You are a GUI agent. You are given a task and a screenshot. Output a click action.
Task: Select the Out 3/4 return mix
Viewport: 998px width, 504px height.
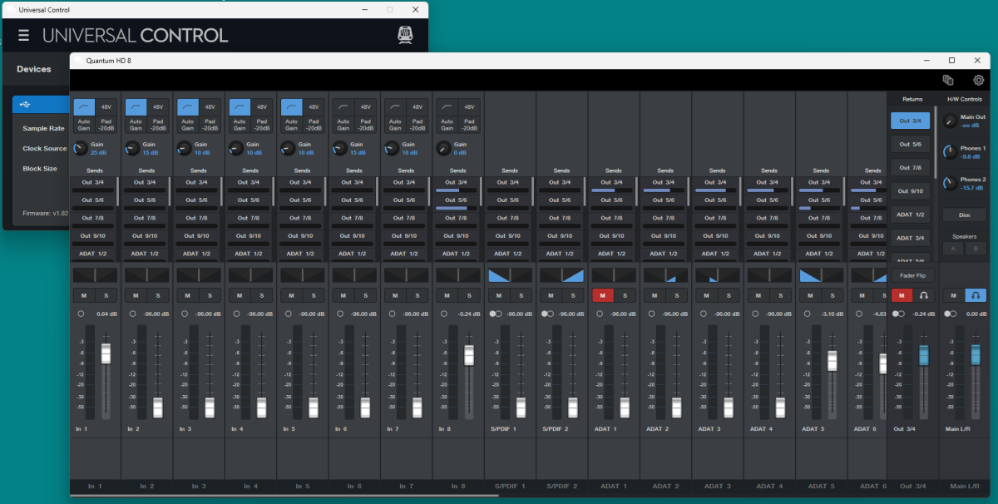(911, 121)
